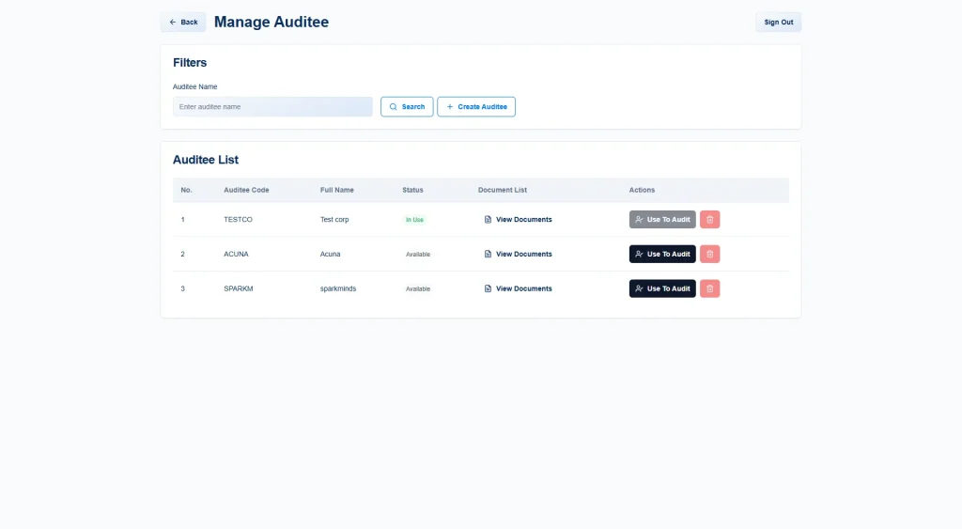Click the Auditee Code column header
This screenshot has width=962, height=529.
[246, 190]
